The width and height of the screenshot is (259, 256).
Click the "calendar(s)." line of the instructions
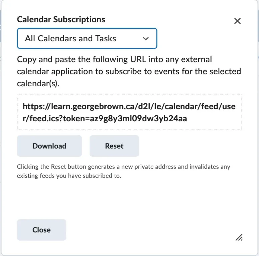click(38, 83)
